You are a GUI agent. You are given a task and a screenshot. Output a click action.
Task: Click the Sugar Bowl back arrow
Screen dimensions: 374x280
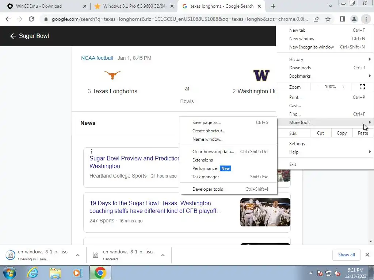13,36
